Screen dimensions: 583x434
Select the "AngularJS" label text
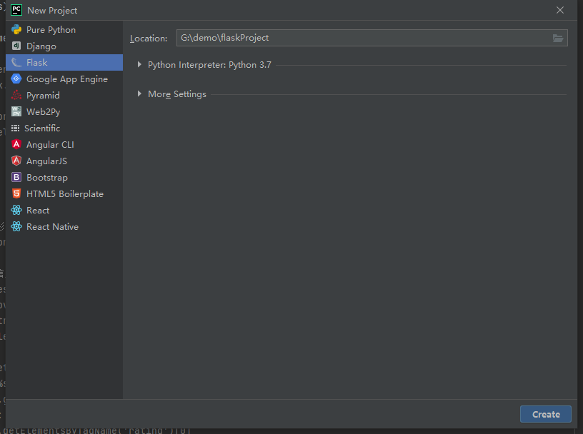pos(47,161)
